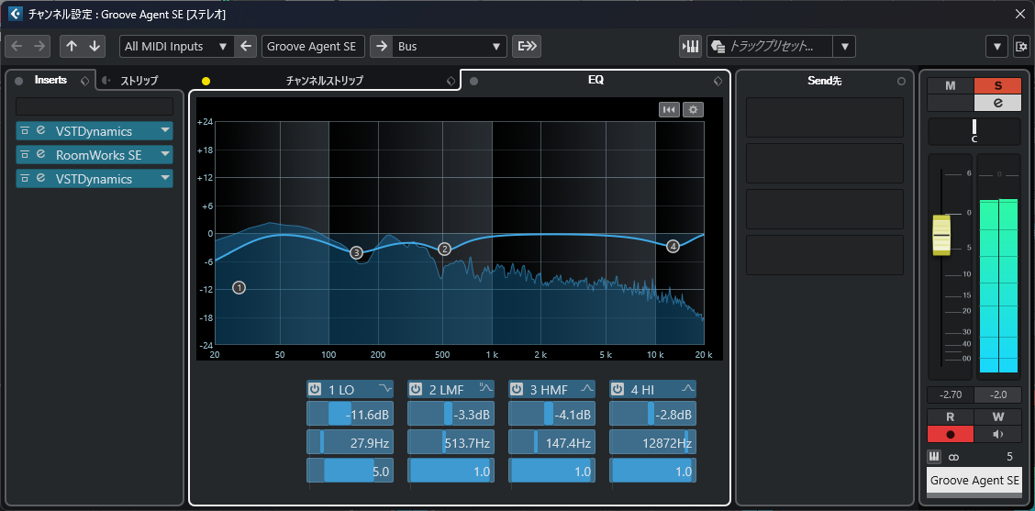Open the Bus output routing dropdown

tap(450, 46)
